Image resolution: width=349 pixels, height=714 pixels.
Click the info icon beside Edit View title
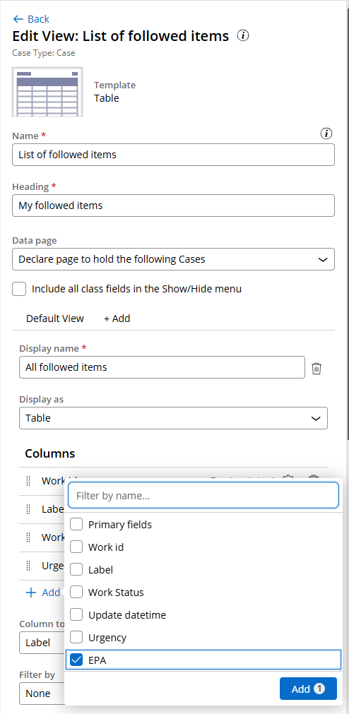coord(243,35)
